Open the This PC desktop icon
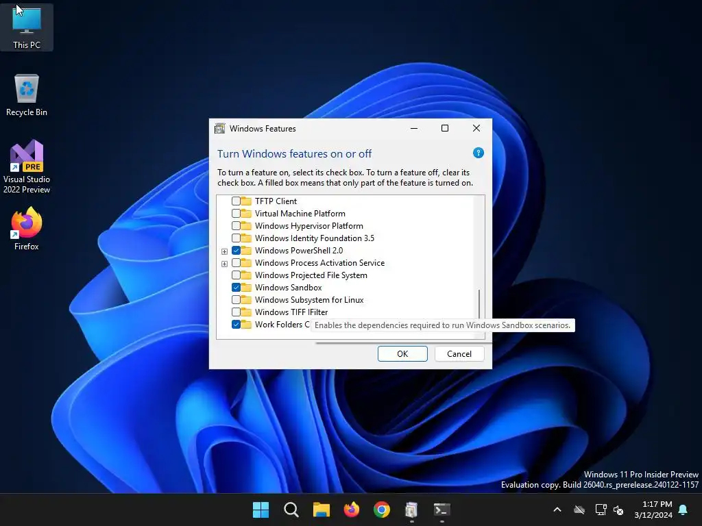This screenshot has width=702, height=526. point(27,27)
